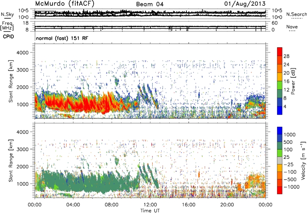Click the "500" Velocity colorbar label
The image size is (307, 213).
point(288,142)
